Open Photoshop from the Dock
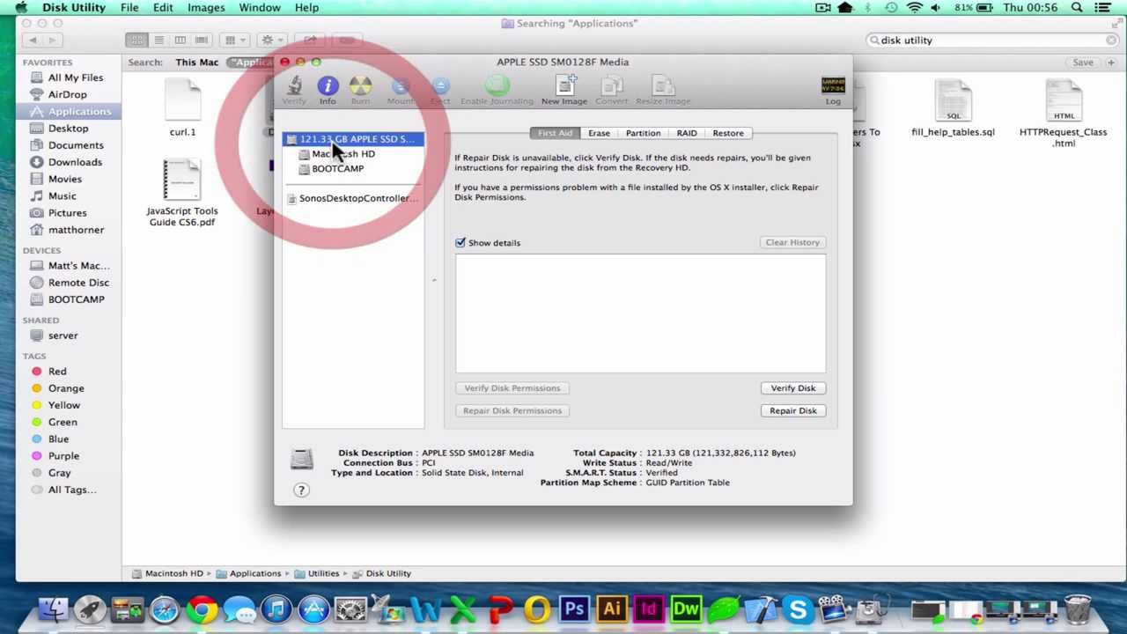1127x634 pixels. tap(574, 609)
